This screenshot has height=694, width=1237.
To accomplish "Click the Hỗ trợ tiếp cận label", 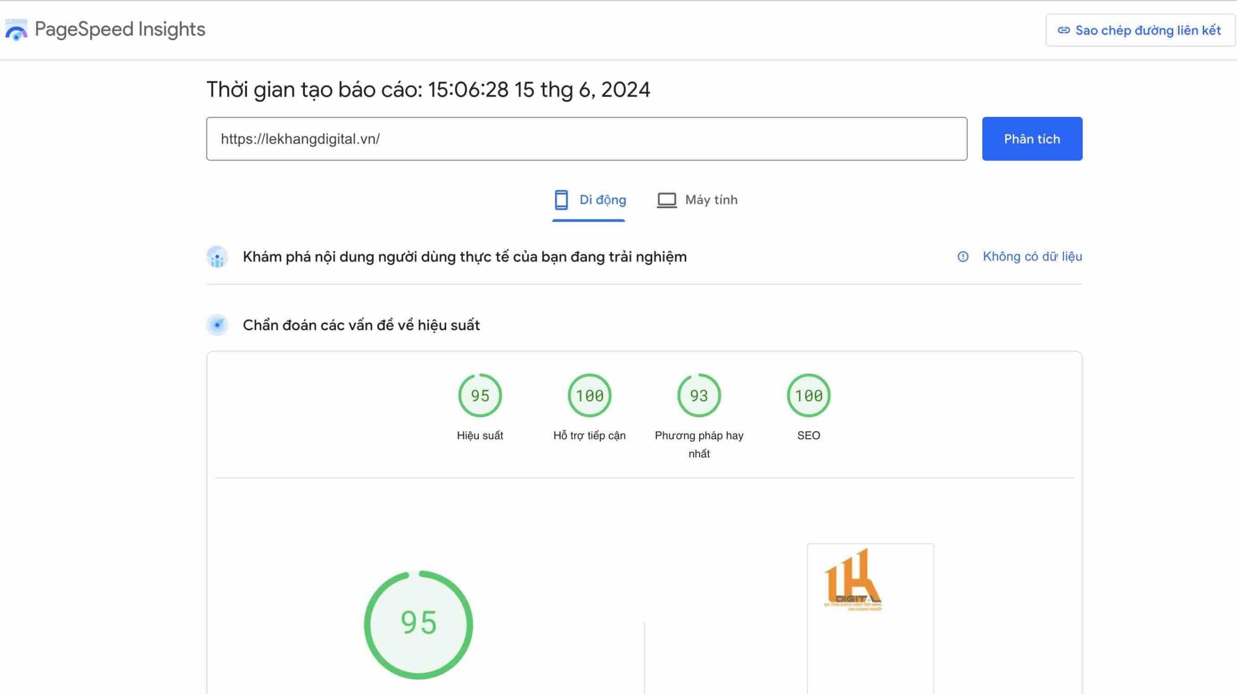I will [590, 435].
